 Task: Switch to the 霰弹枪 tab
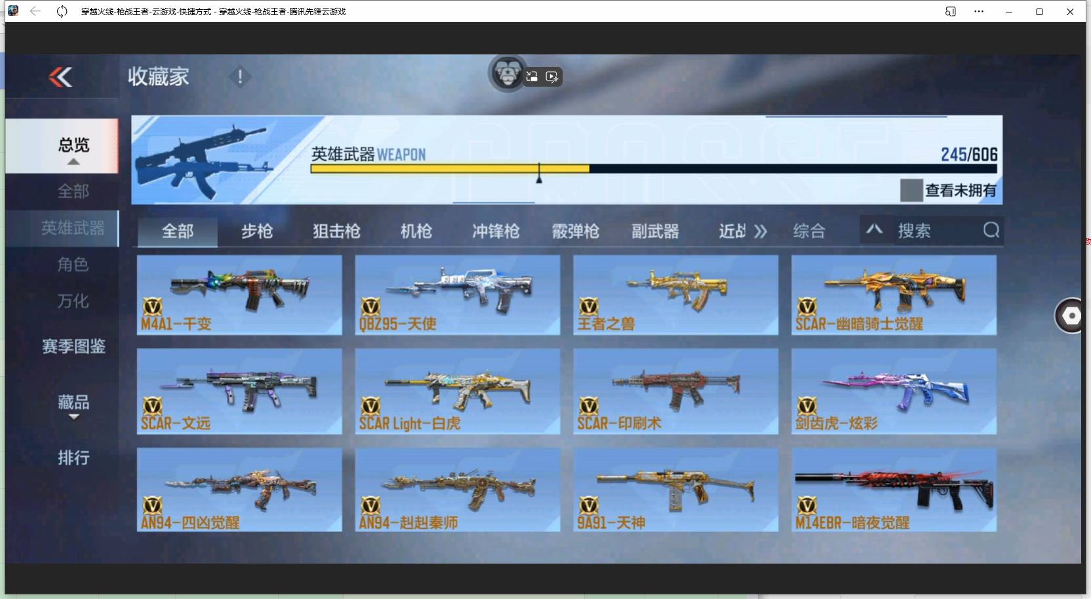pyautogui.click(x=576, y=231)
